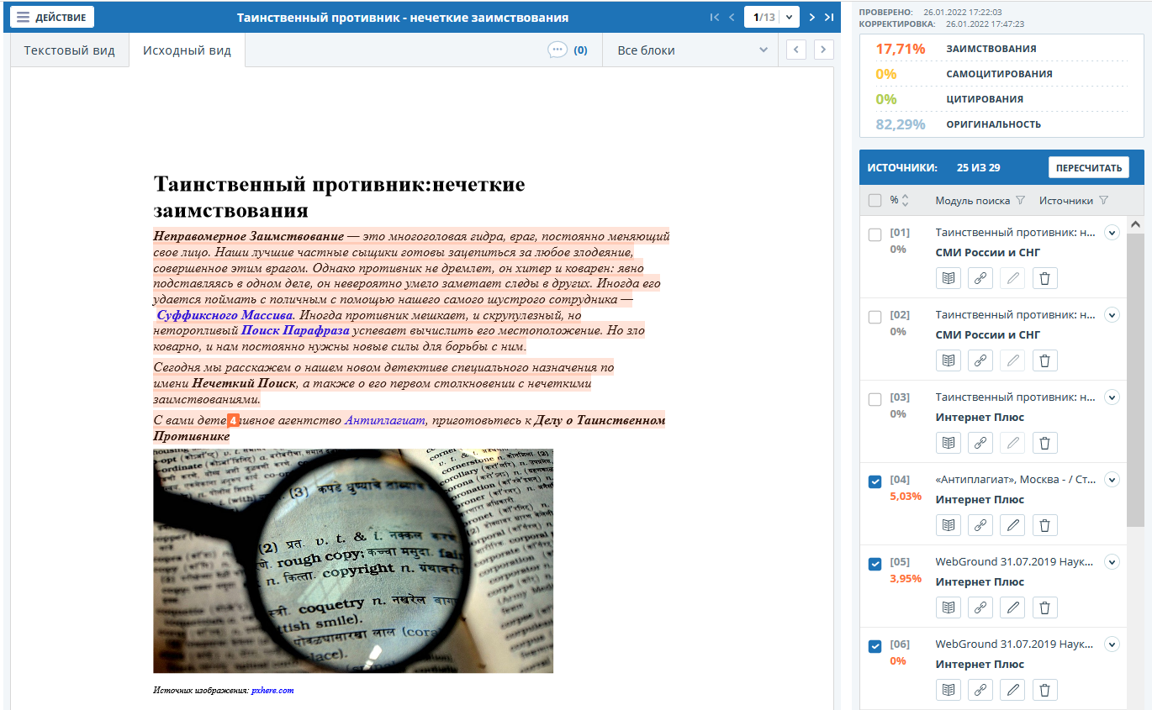The height and width of the screenshot is (710, 1152).
Task: Expand details for source [02]
Action: (1112, 315)
